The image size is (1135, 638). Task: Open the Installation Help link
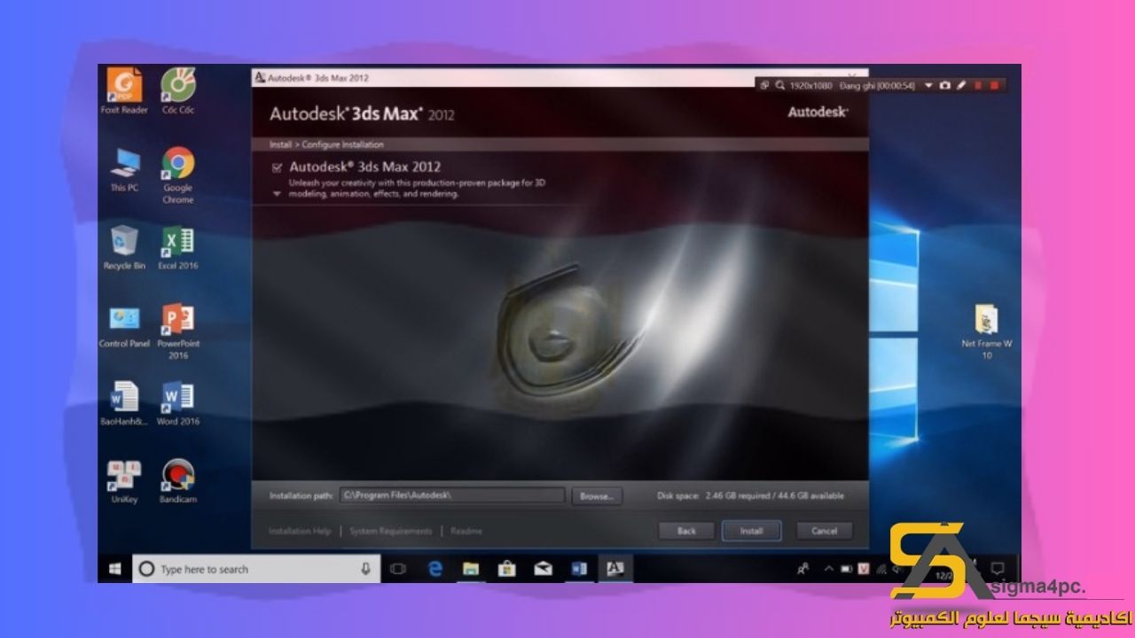click(300, 531)
